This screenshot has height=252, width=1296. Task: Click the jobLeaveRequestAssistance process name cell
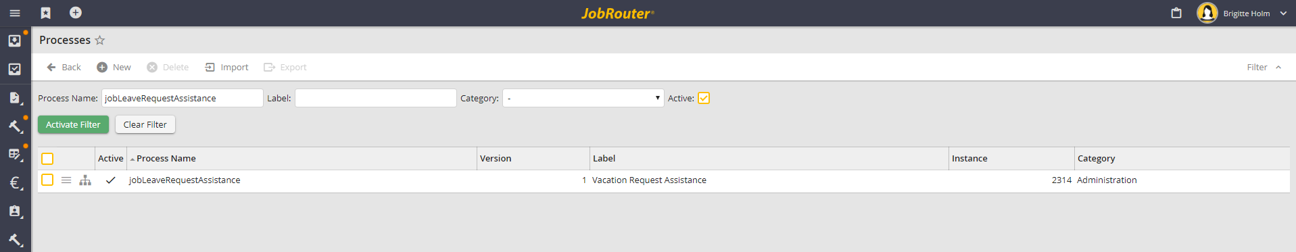click(x=185, y=180)
